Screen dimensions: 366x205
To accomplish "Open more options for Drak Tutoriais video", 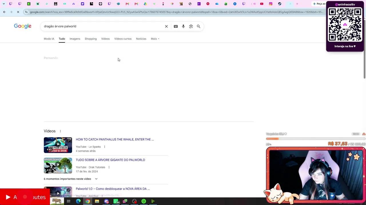I will (x=109, y=167).
